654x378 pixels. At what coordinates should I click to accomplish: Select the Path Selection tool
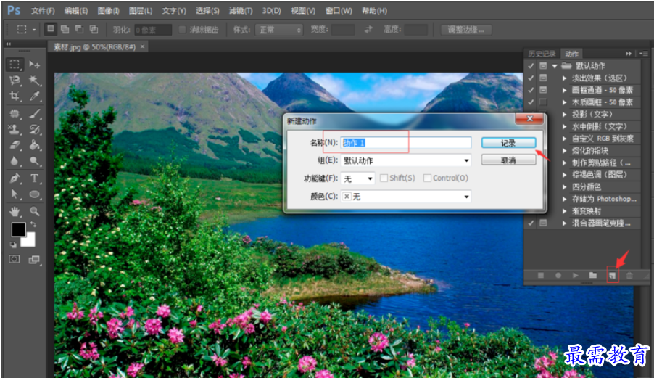[15, 194]
